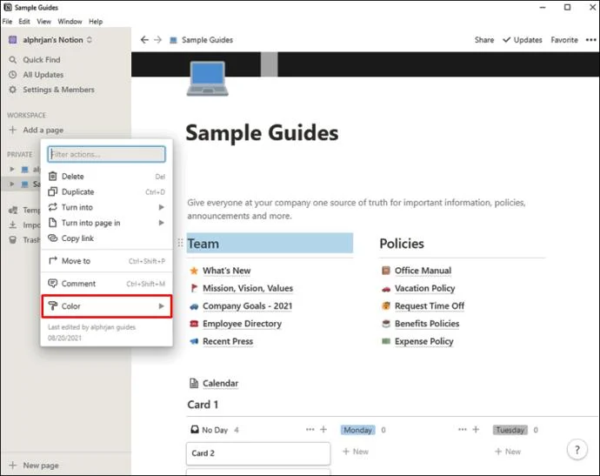The image size is (600, 476).
Task: Click the drag handle beside Team heading
Action: click(180, 243)
